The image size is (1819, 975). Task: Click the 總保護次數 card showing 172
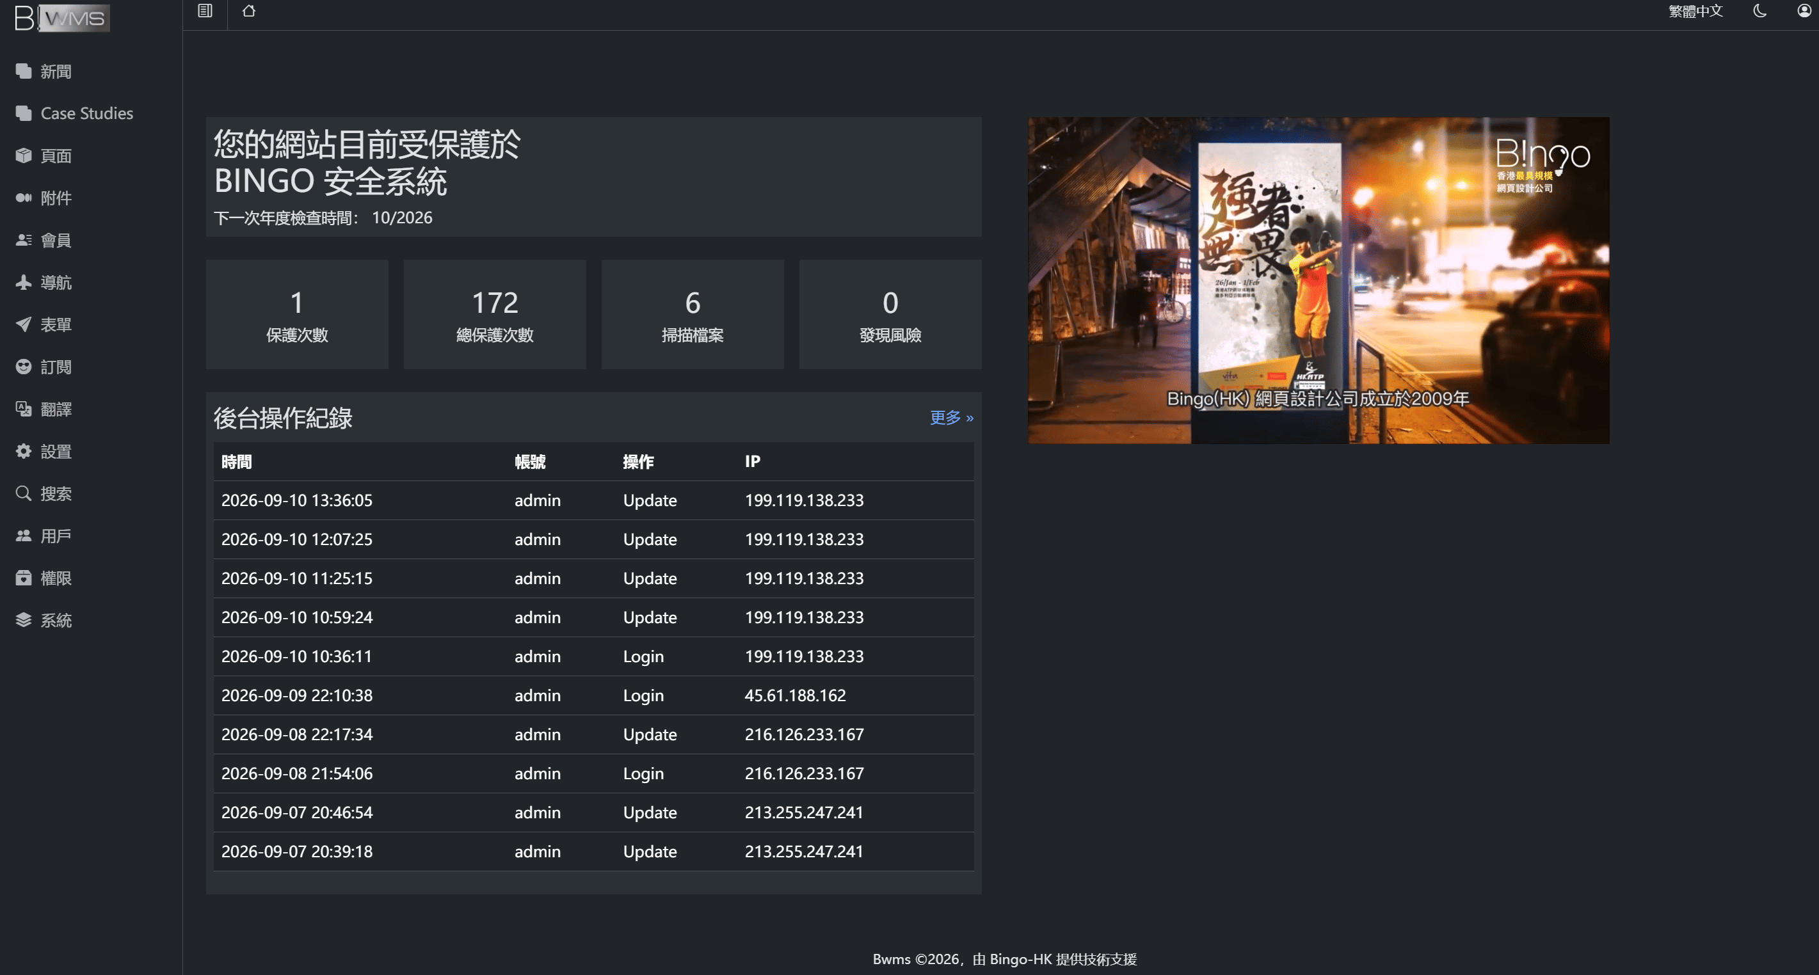495,314
